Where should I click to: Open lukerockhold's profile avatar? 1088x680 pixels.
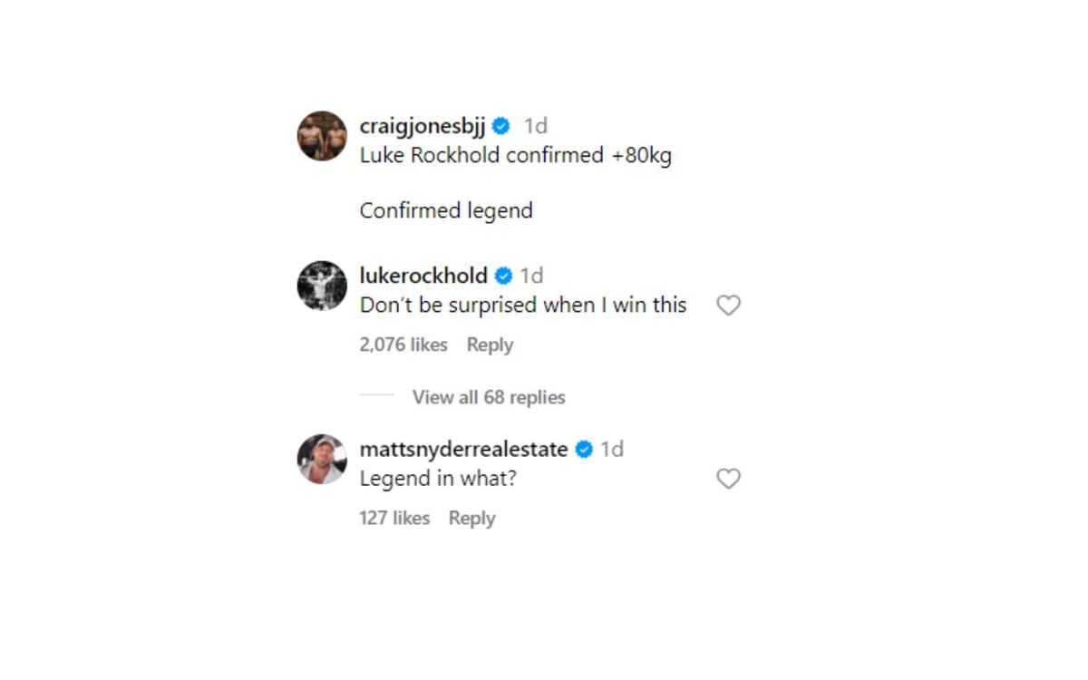tap(322, 286)
